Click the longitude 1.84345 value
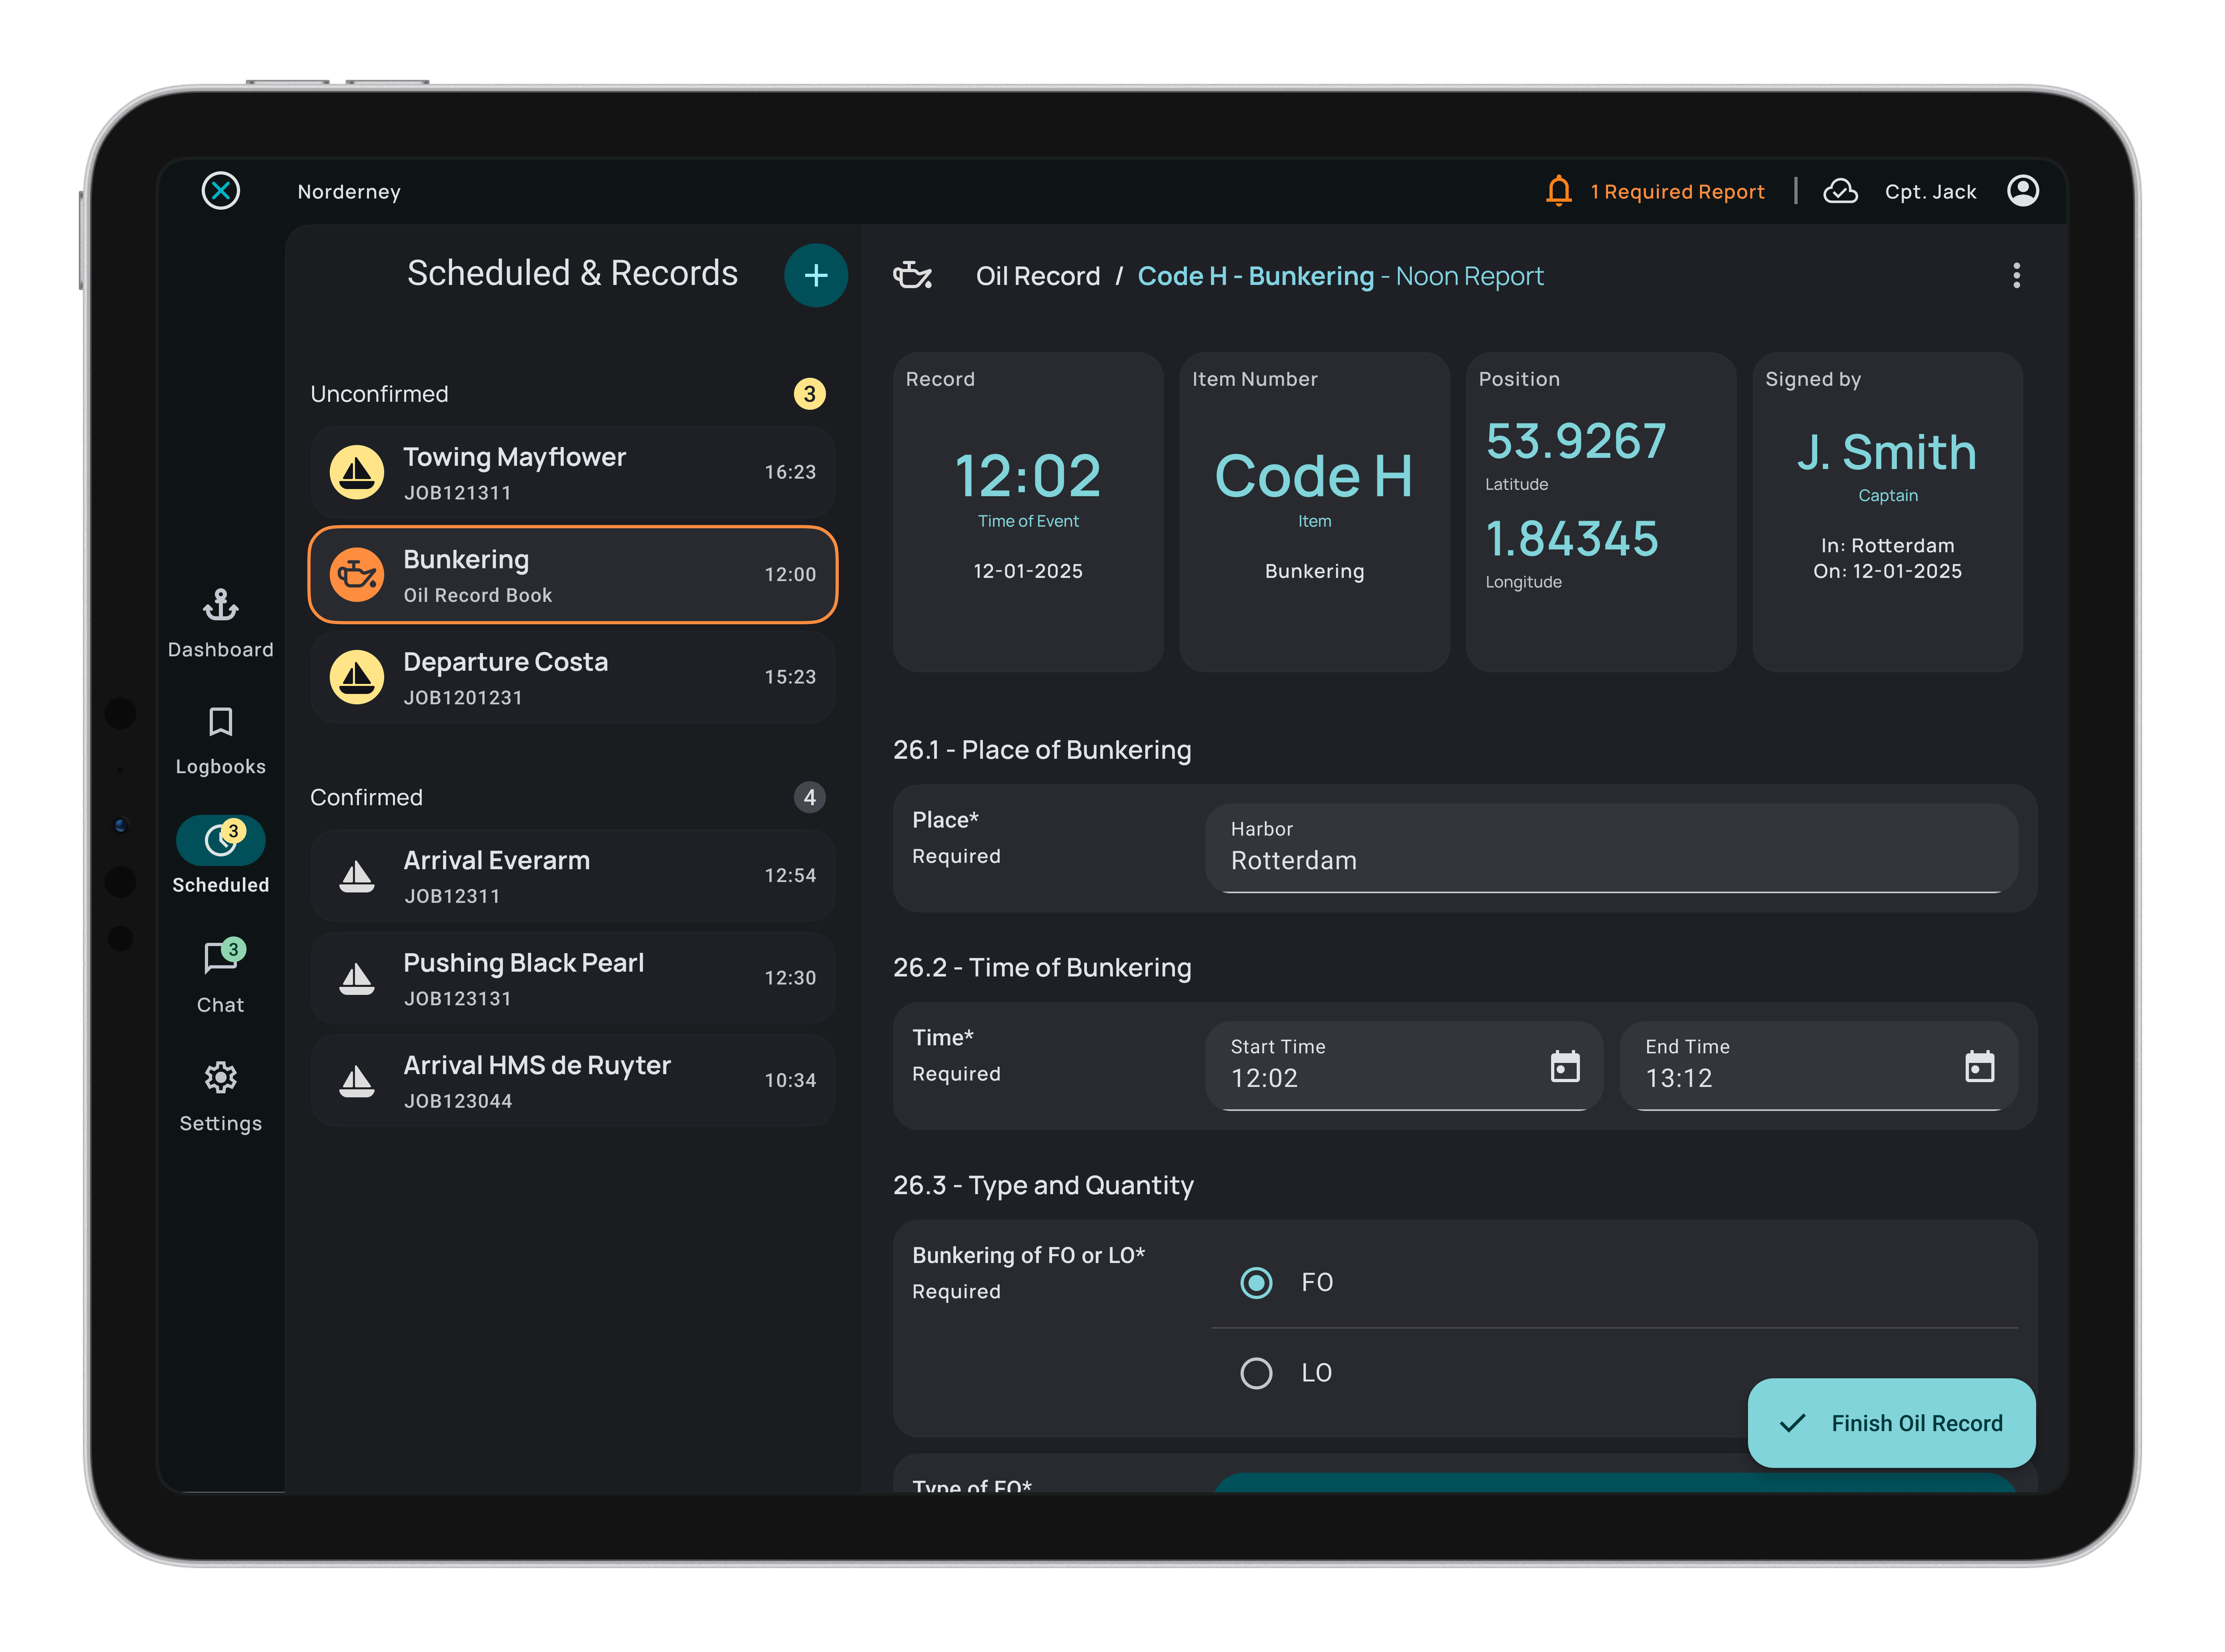Screen dimensions: 2225x1652 pyautogui.click(x=1571, y=539)
